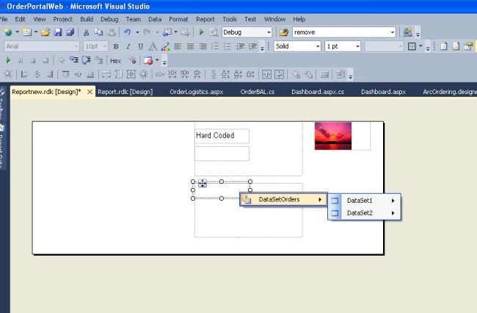Open the Build menu
The image size is (477, 313).
[87, 19]
